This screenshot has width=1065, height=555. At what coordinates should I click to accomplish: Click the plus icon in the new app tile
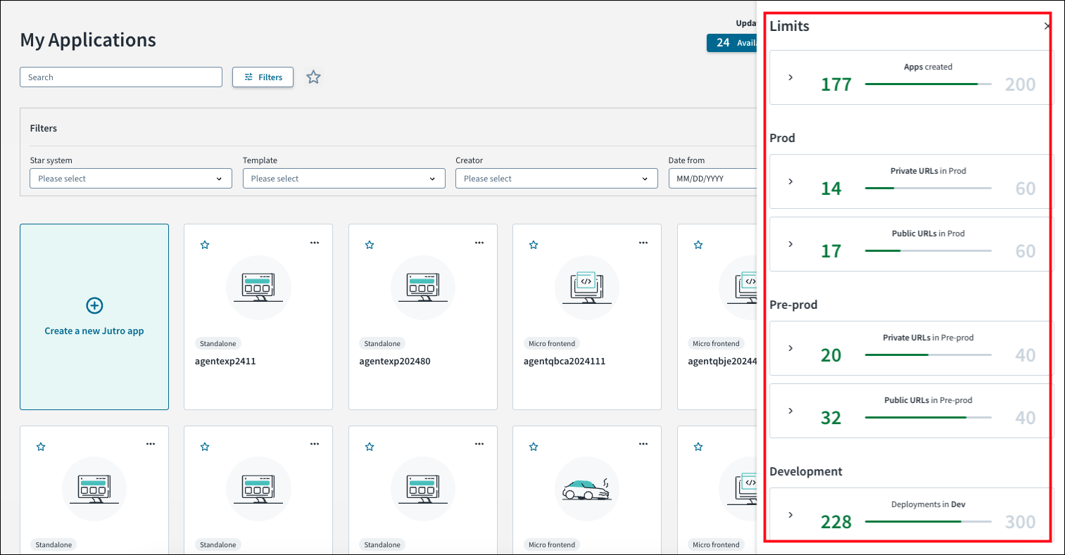94,305
